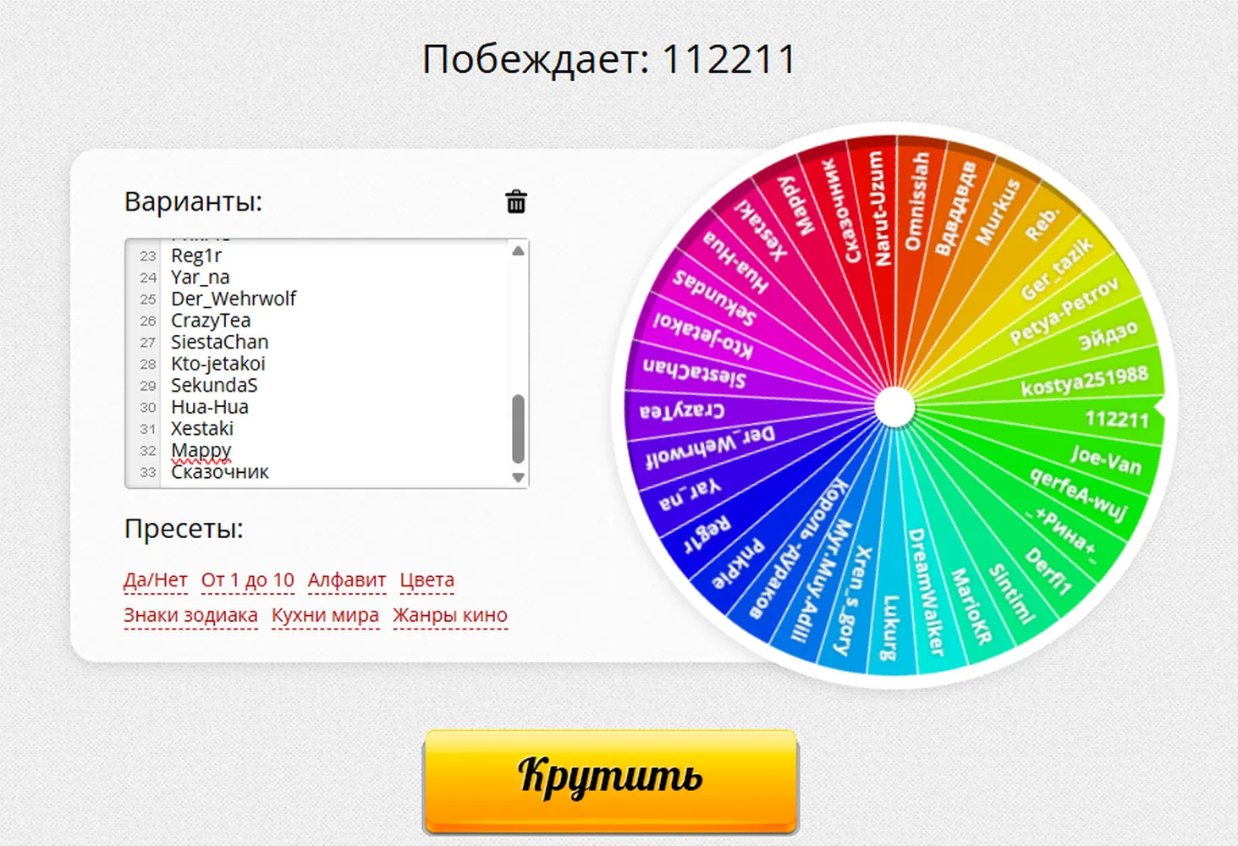Viewport: 1238px width, 846px height.
Task: Click the variants list scrollbar thumb
Action: coord(519,429)
